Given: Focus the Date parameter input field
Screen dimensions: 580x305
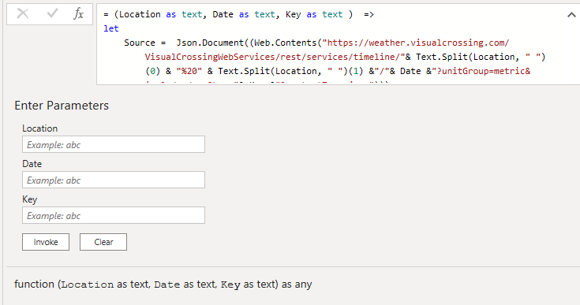Looking at the screenshot, I should pos(114,180).
